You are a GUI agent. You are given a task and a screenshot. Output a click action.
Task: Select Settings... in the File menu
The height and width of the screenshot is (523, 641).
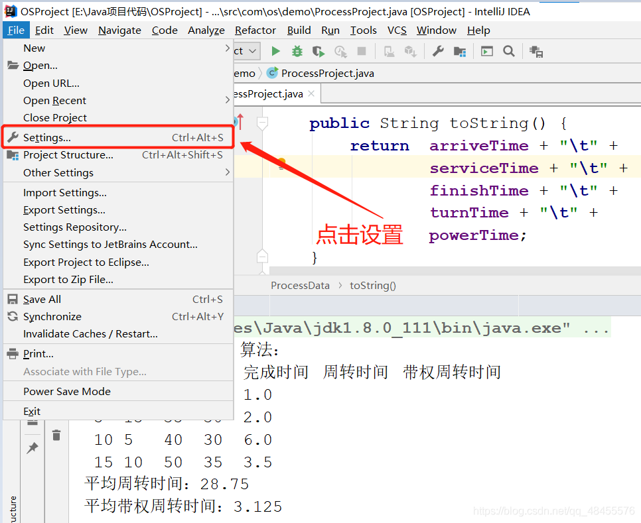[x=46, y=138]
